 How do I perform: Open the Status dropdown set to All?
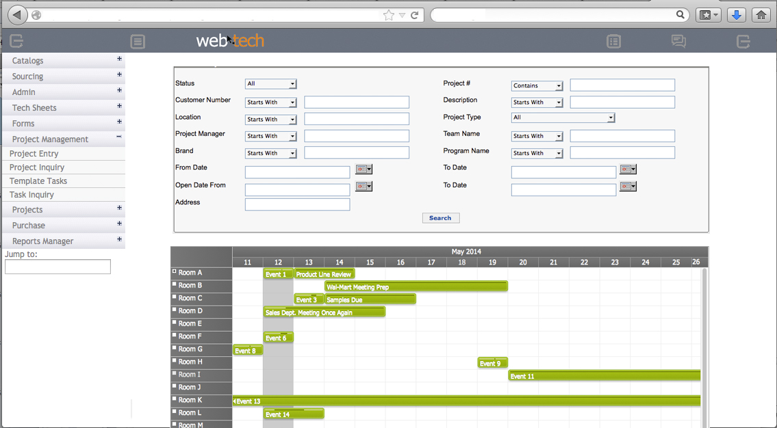270,83
